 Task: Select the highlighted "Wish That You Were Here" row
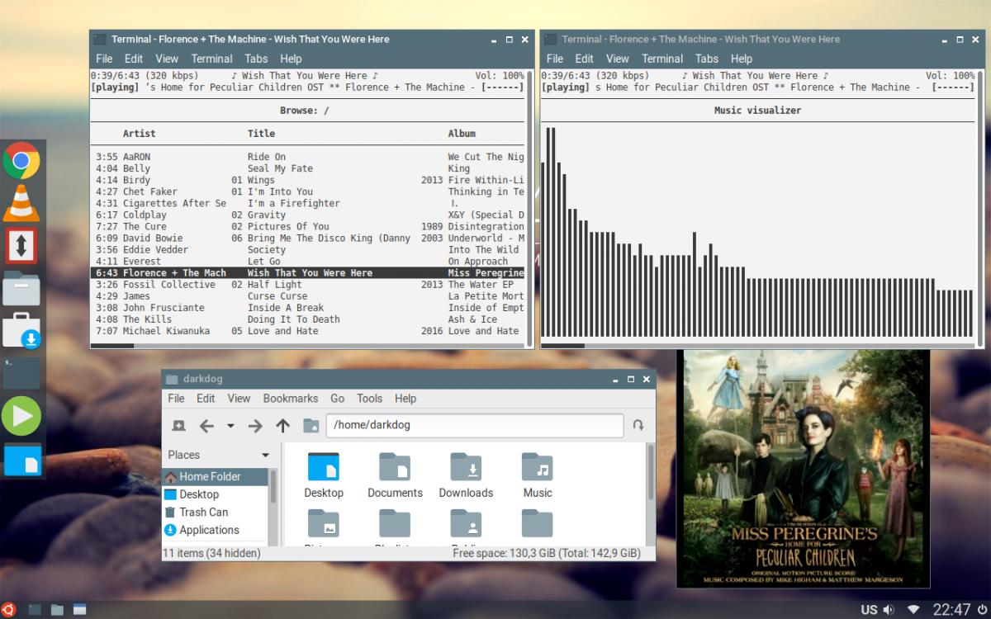tap(307, 272)
